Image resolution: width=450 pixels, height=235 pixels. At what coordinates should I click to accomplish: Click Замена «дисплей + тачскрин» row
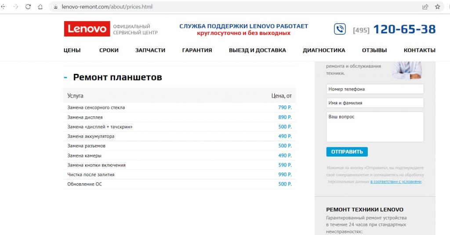(x=179, y=127)
